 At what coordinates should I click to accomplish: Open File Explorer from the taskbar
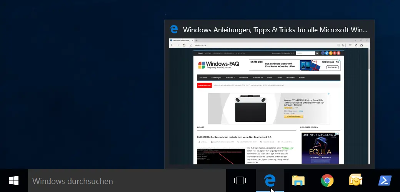pyautogui.click(x=298, y=181)
